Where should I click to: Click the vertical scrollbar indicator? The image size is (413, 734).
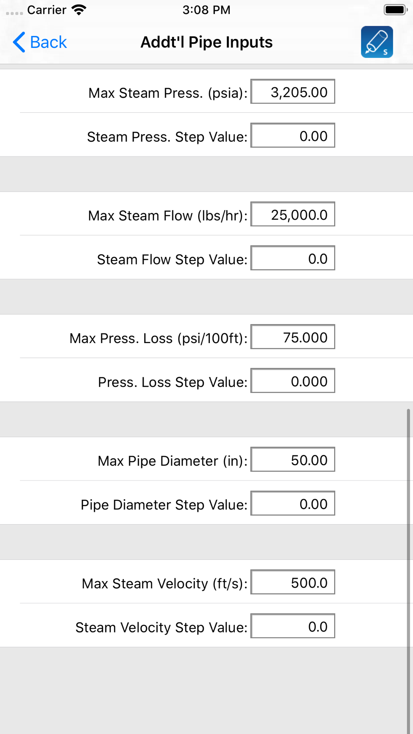[408, 571]
